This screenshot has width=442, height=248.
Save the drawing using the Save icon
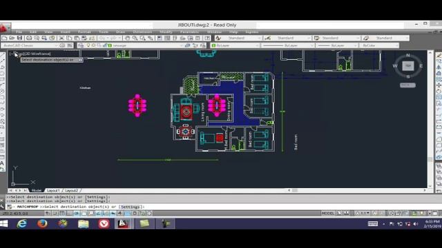(19, 38)
